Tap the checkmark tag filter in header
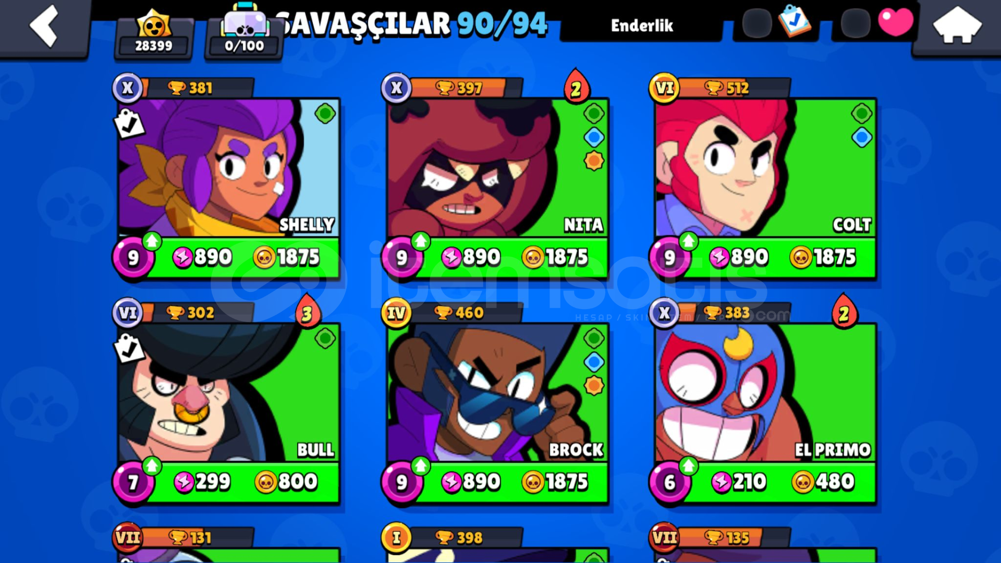Screen dimensions: 1001x563 794,22
